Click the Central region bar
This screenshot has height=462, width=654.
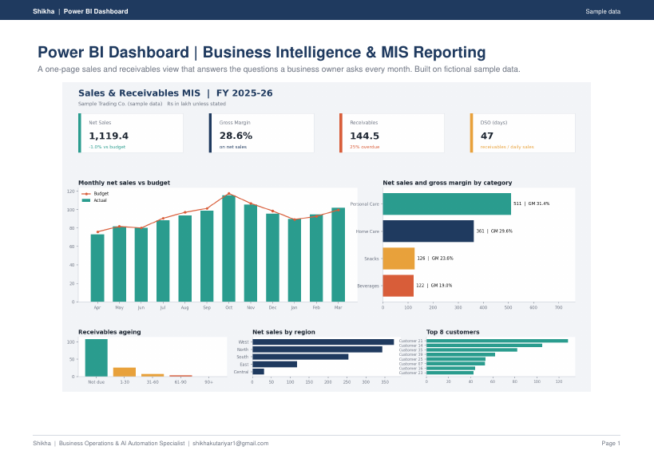(x=258, y=372)
